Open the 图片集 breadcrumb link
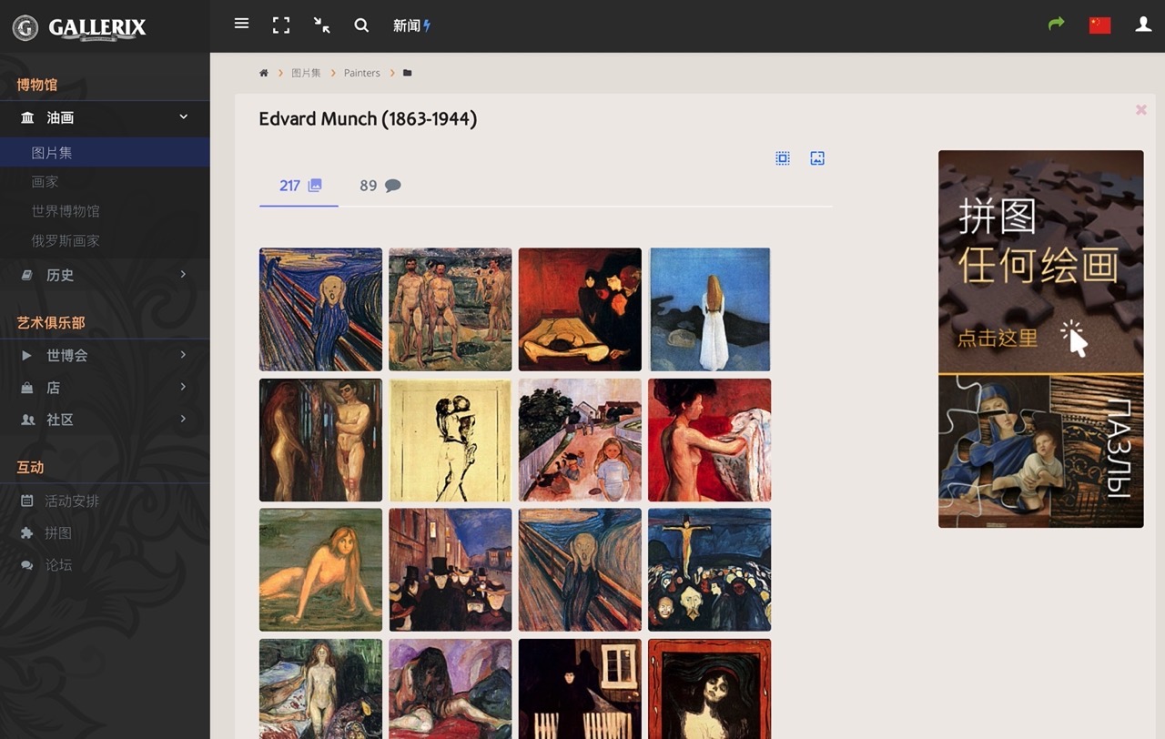This screenshot has width=1165, height=739. (306, 73)
